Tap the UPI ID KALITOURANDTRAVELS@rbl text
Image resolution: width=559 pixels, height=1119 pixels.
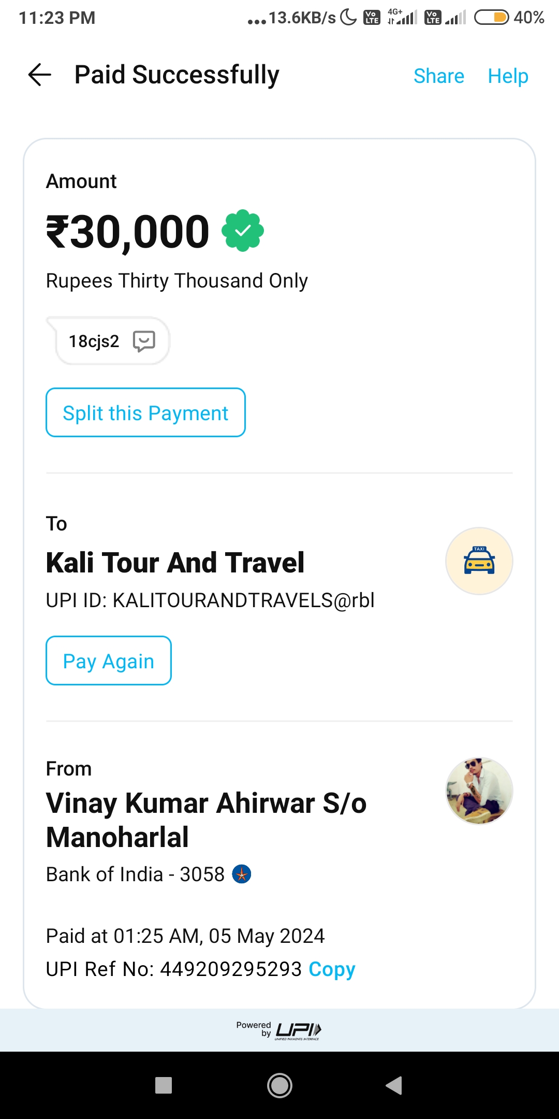point(210,600)
